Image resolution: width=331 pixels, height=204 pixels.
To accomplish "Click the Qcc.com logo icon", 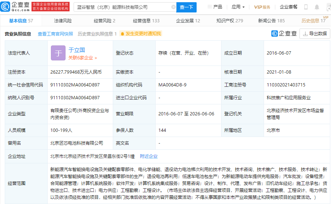I will [5, 7].
